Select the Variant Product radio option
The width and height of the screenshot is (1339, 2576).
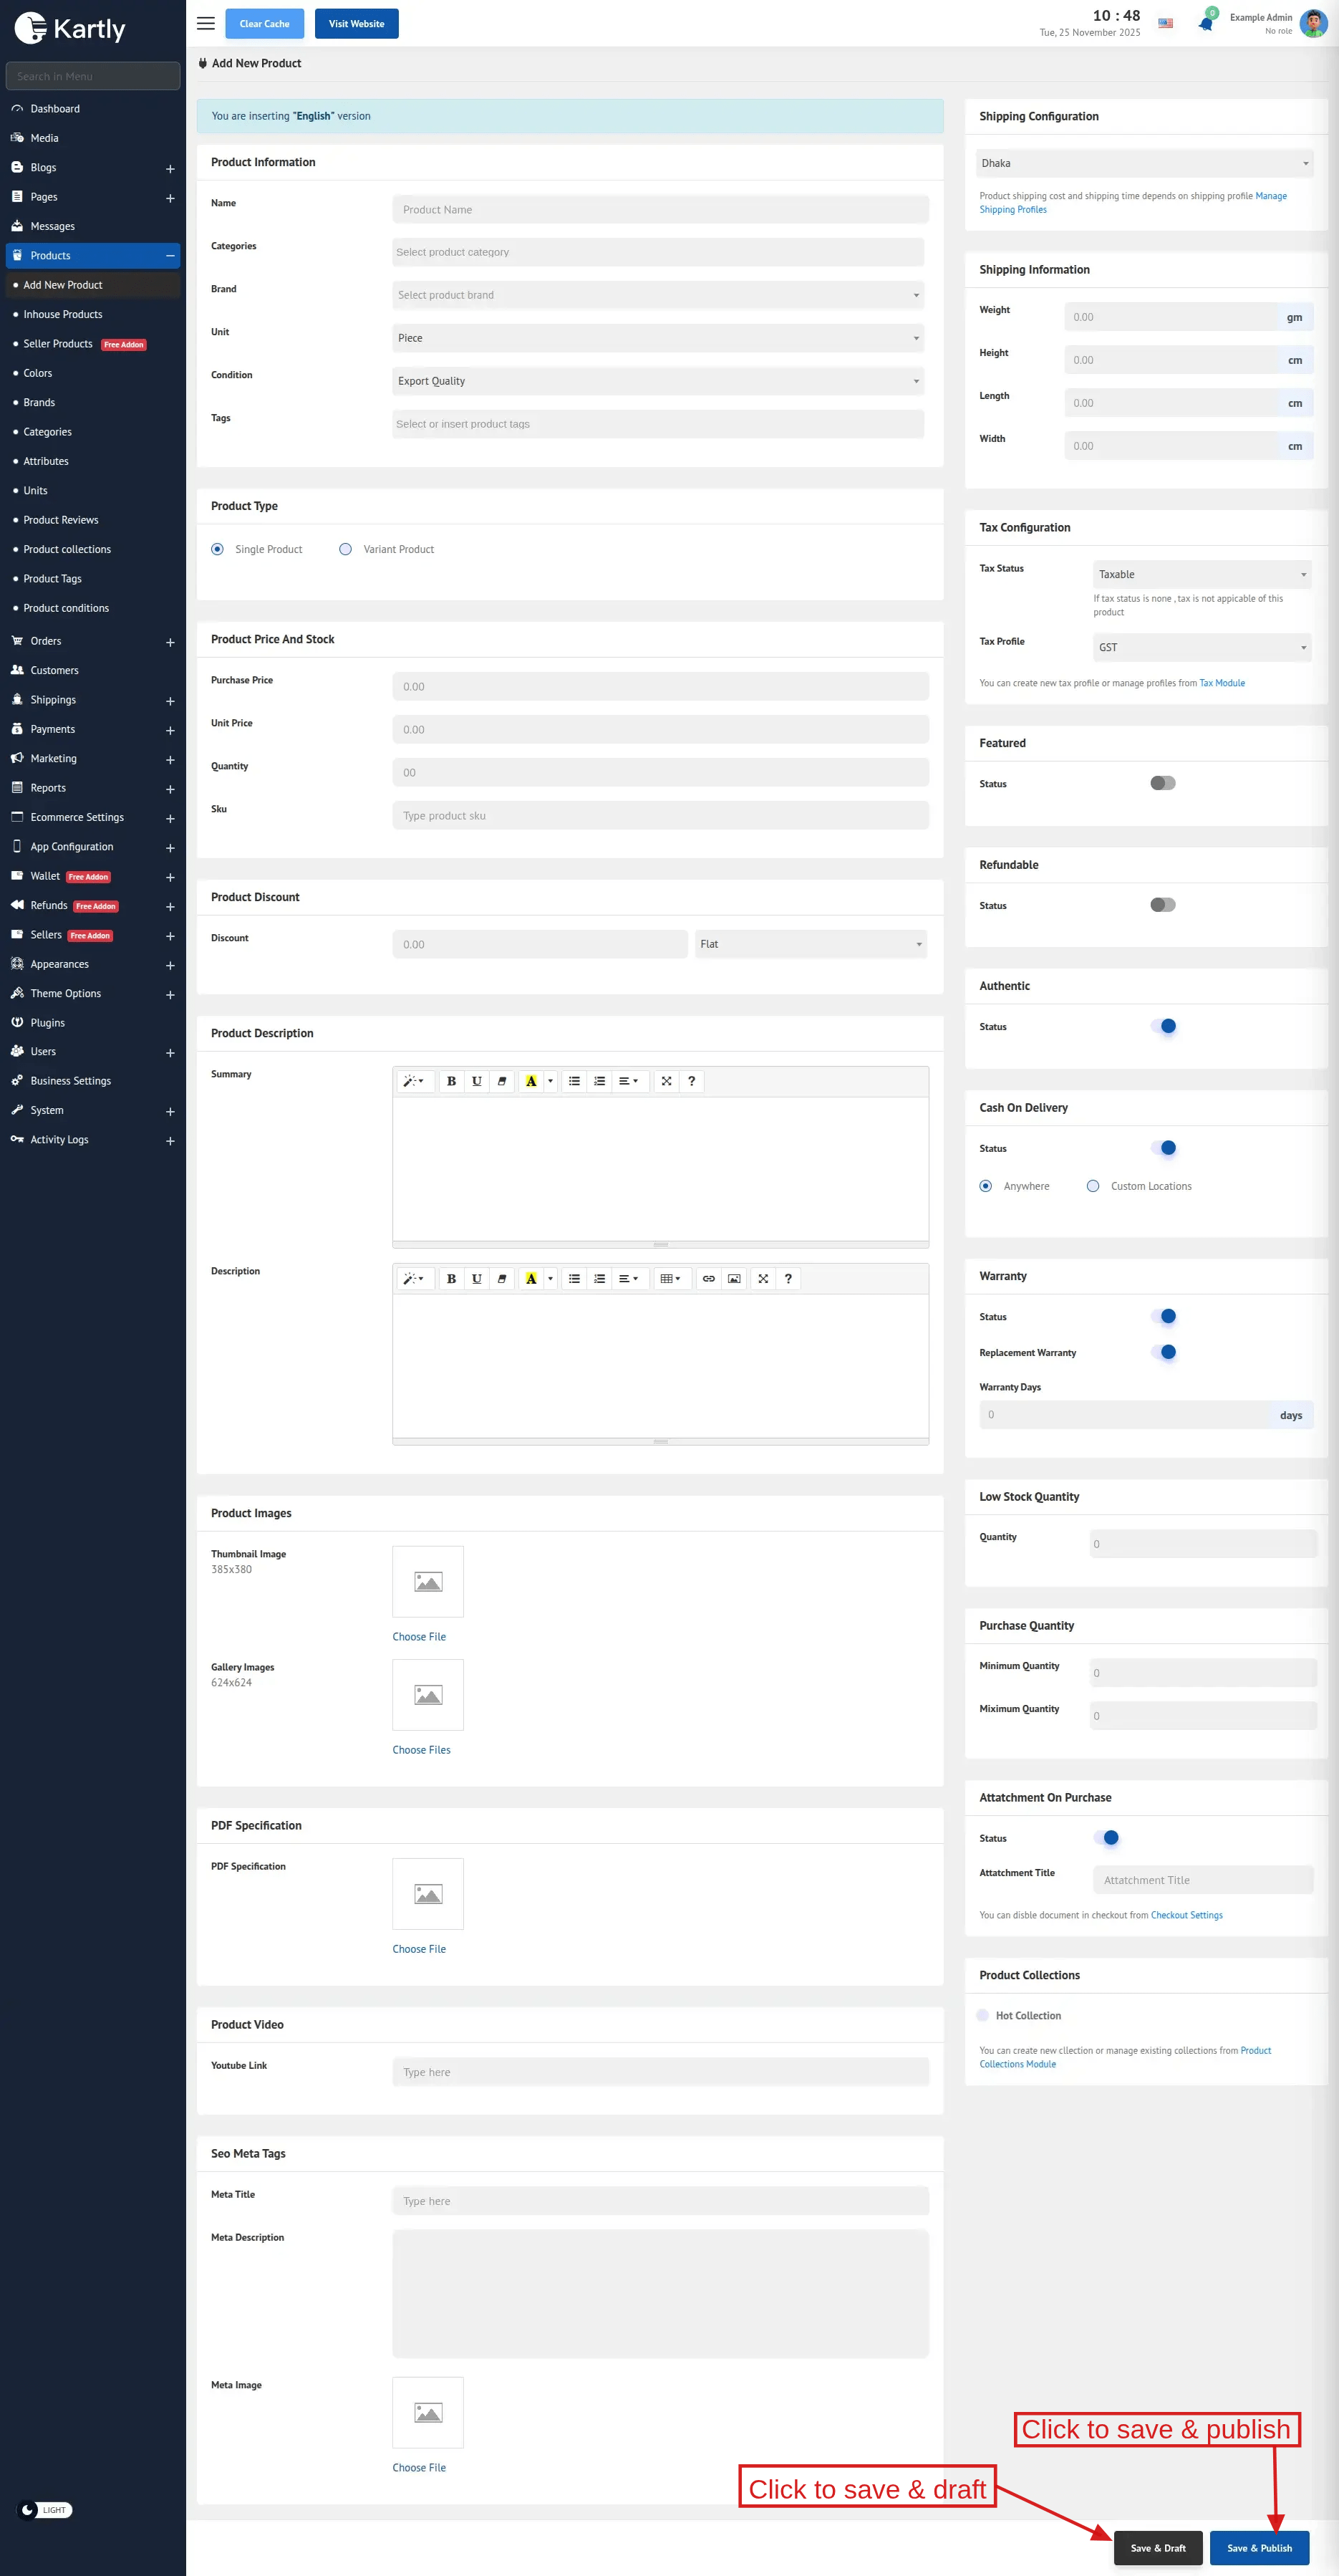(346, 549)
